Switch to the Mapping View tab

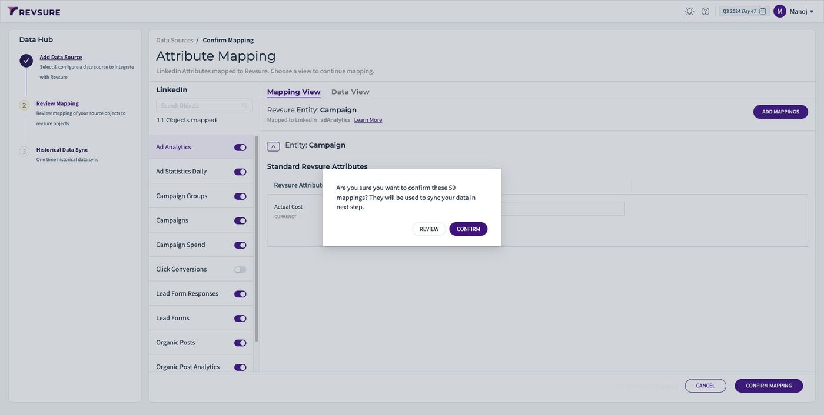(x=294, y=92)
